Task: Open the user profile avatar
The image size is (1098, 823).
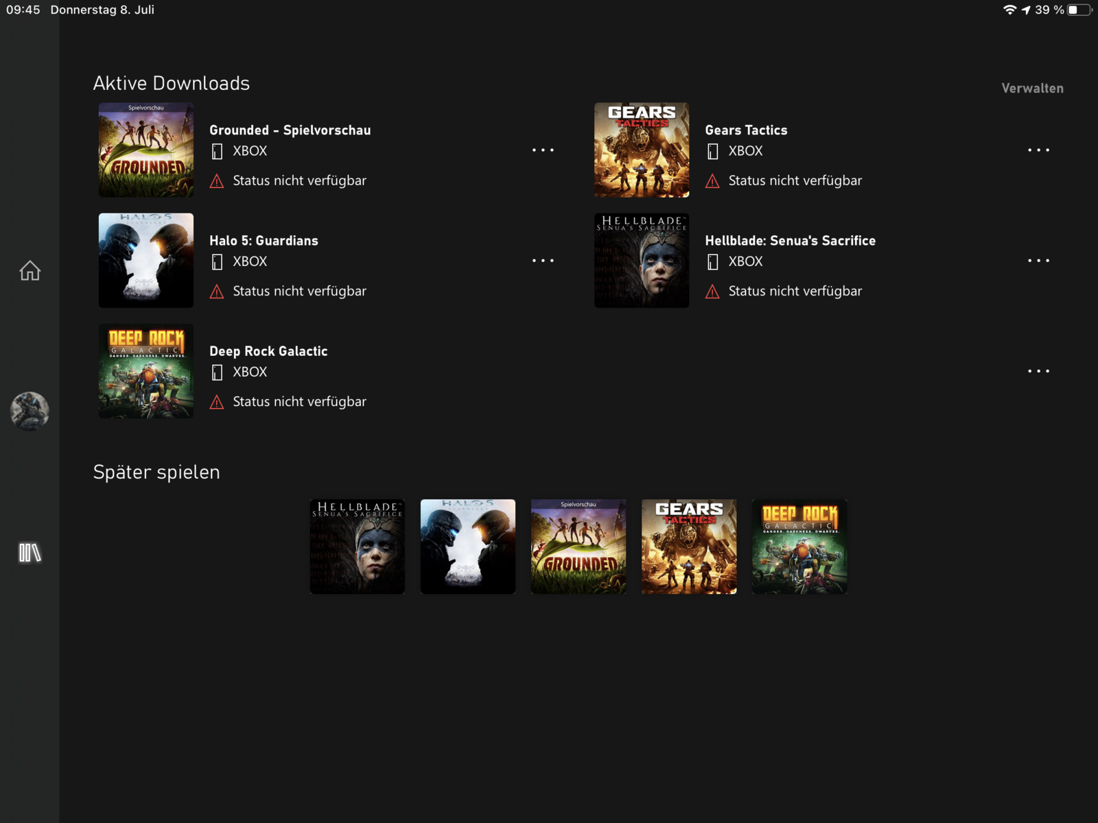Action: point(30,411)
